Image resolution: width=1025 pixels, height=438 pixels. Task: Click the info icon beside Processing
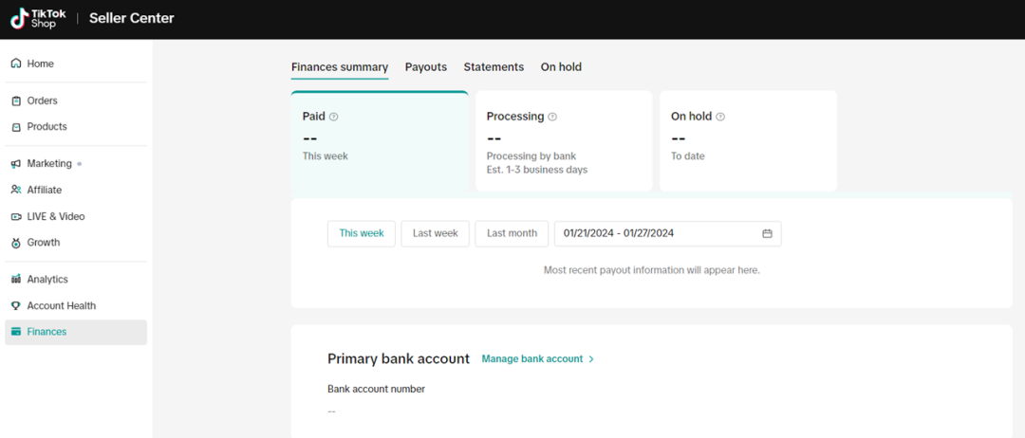coord(552,117)
